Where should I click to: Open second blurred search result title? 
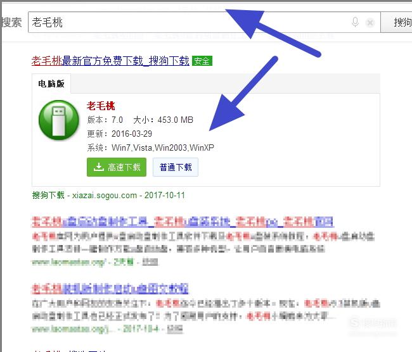pyautogui.click(x=183, y=222)
